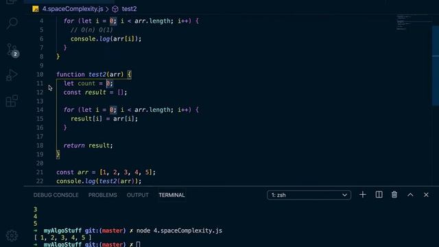This screenshot has width=439, height=247.
Task: Maximize panel size with up chevron
Action: point(410,195)
